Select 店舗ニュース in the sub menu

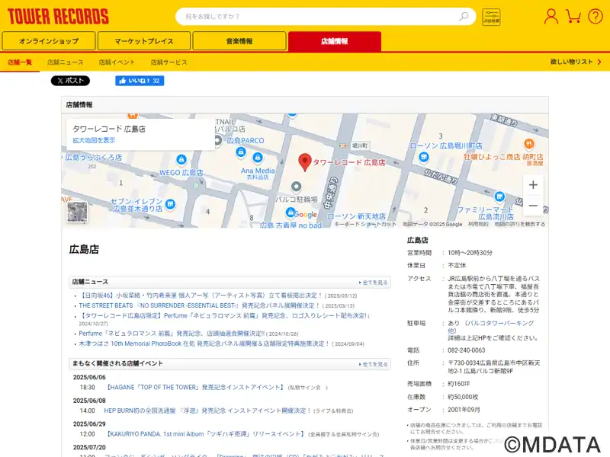(x=66, y=62)
